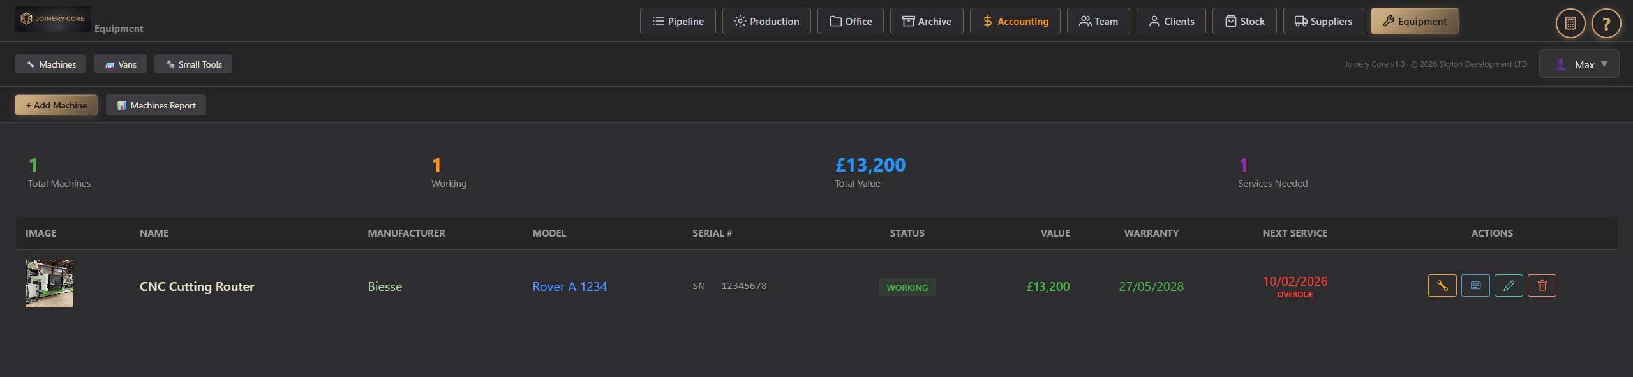Open the Production page
The image size is (1633, 377).
[766, 21]
